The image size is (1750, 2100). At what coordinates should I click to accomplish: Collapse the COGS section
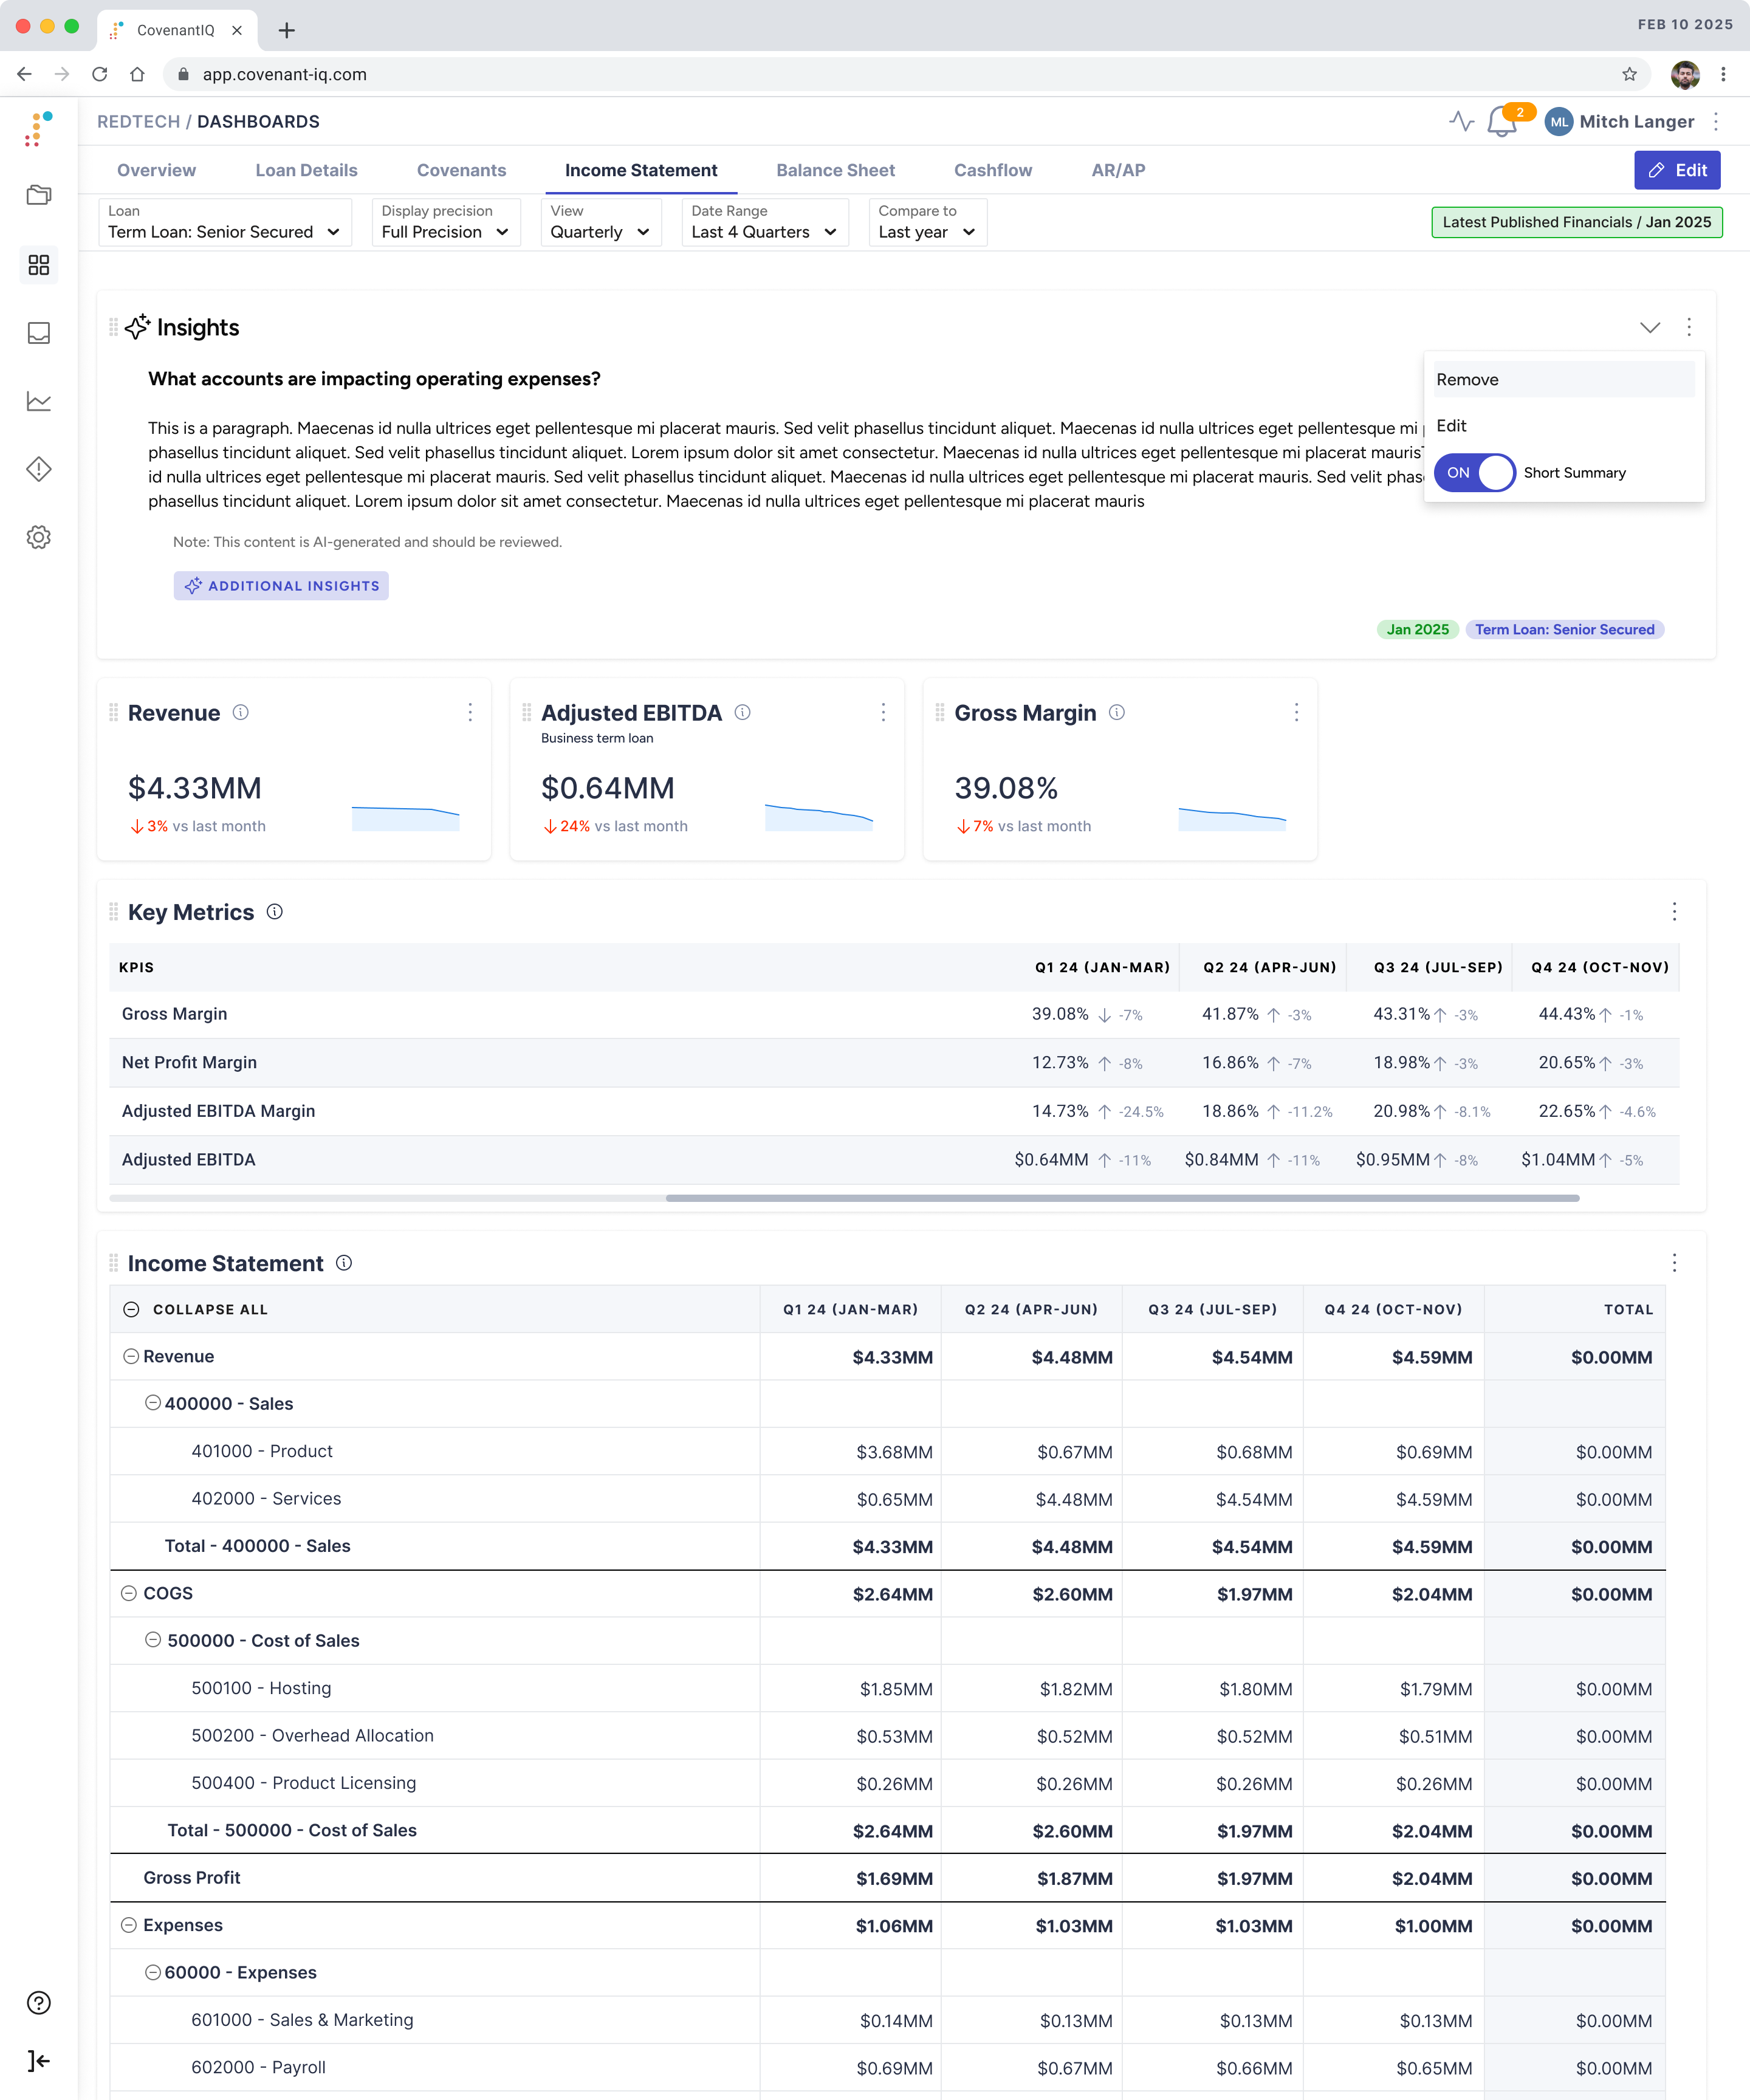(129, 1593)
